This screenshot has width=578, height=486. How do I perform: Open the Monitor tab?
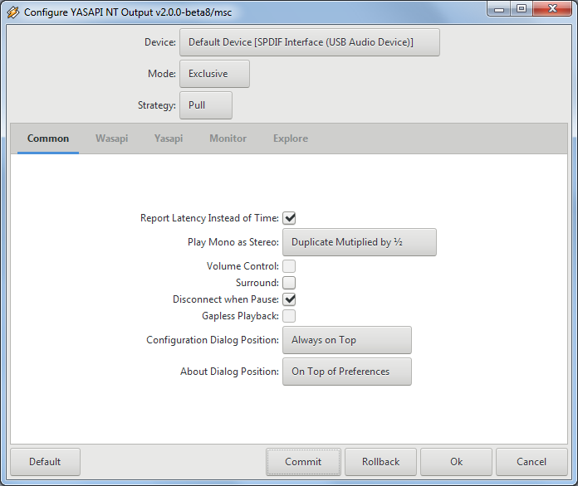point(228,139)
